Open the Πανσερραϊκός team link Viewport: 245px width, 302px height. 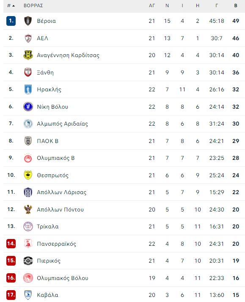point(56,244)
